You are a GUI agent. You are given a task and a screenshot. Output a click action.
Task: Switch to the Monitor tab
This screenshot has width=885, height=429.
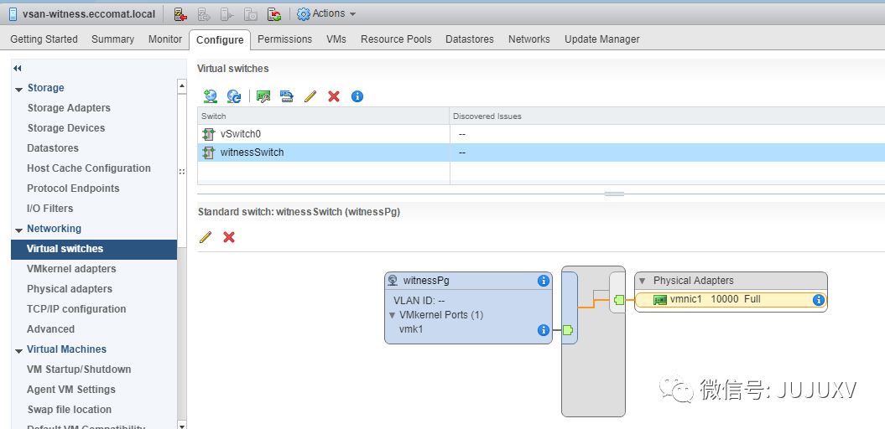coord(164,39)
